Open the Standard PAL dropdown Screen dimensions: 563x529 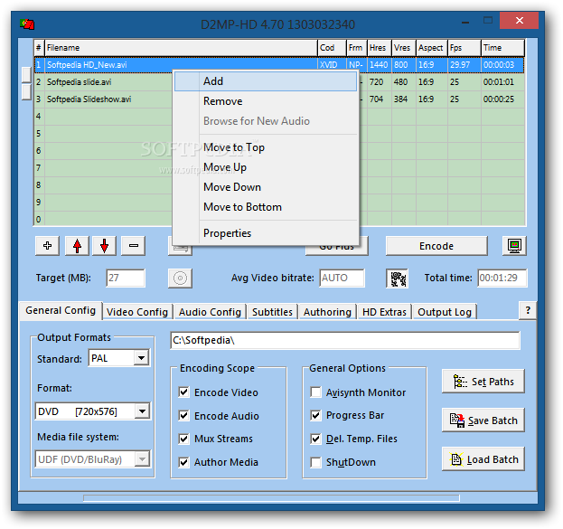click(x=142, y=358)
